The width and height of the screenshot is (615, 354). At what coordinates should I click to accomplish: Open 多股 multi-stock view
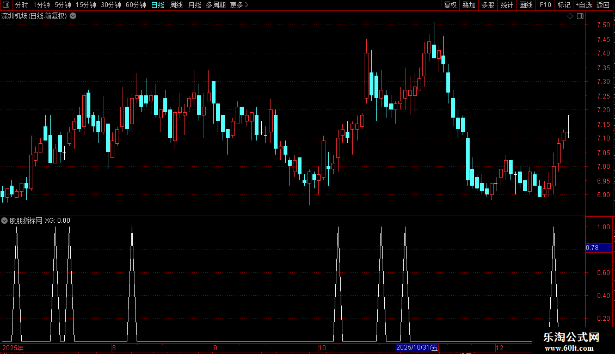click(488, 5)
